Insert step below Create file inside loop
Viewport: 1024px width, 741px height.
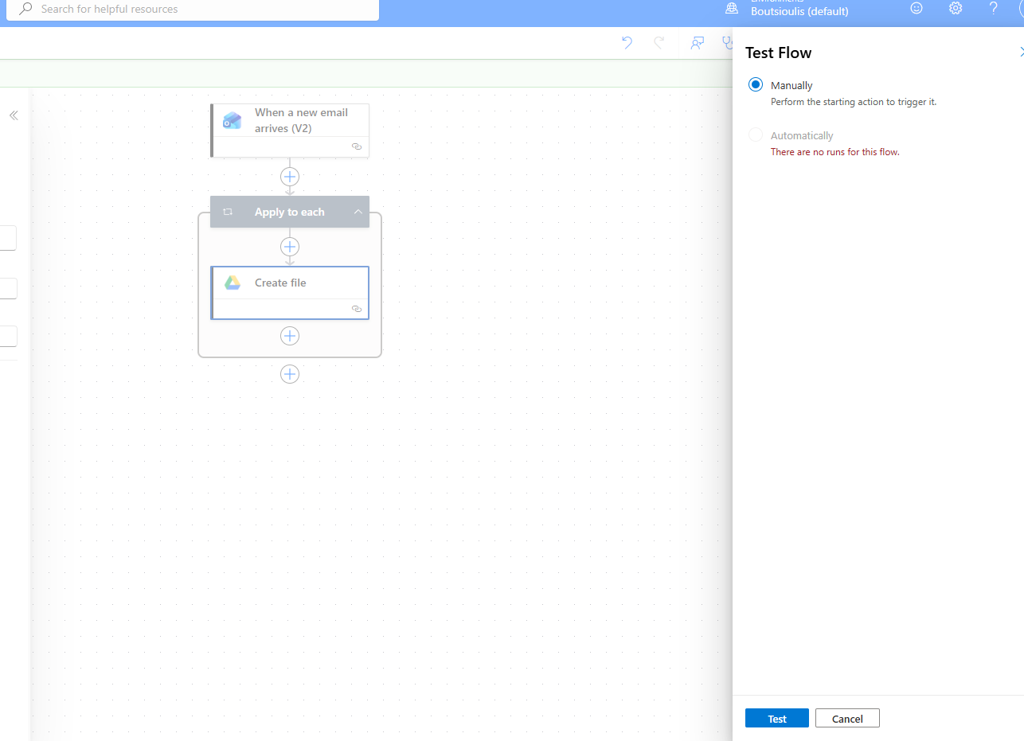coord(290,336)
